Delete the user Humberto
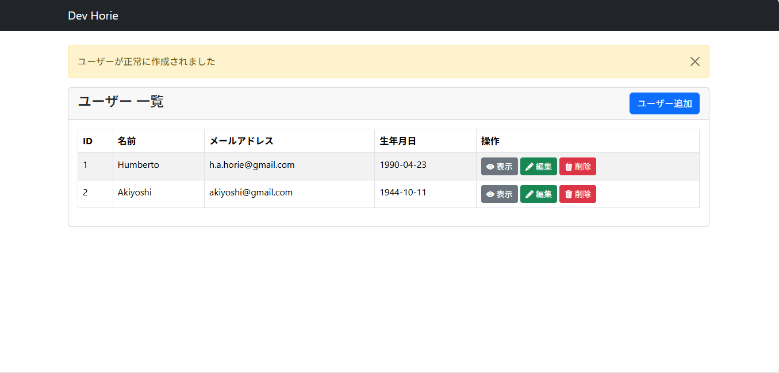The height and width of the screenshot is (373, 779). click(577, 166)
